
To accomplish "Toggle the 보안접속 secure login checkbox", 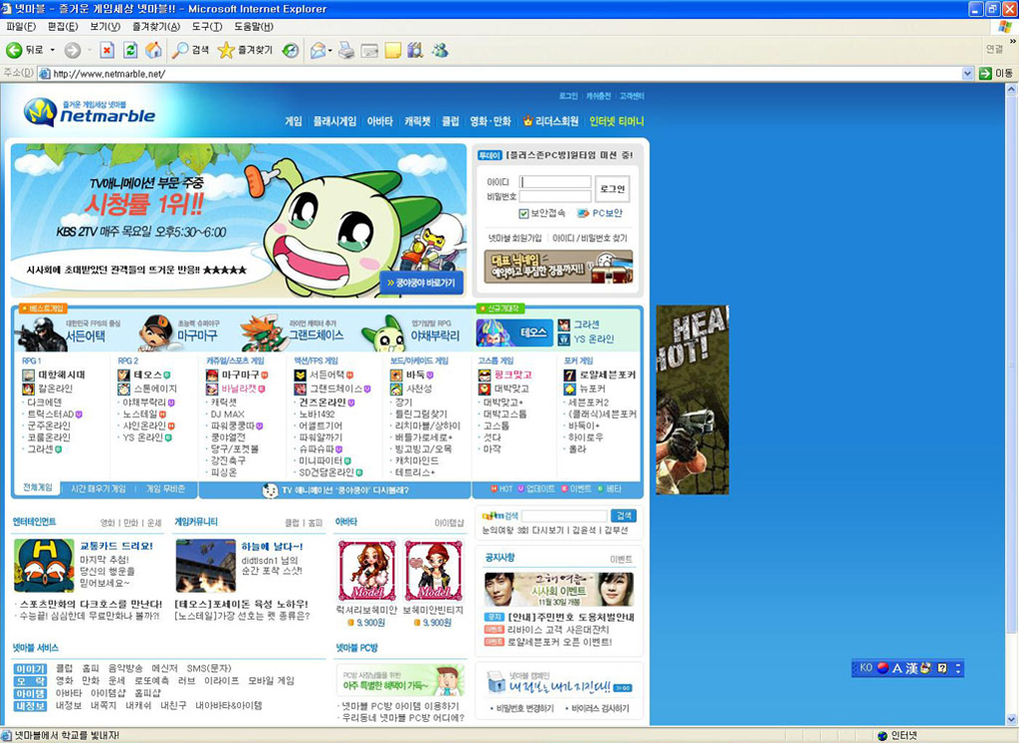I will pyautogui.click(x=523, y=213).
